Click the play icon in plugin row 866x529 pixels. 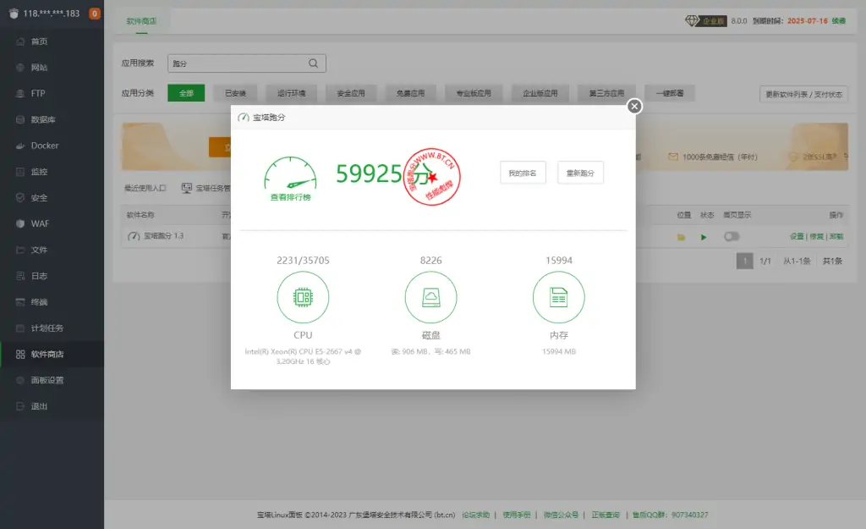[704, 237]
